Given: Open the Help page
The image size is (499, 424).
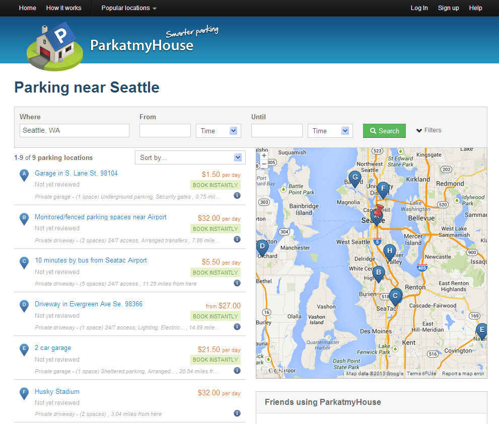Looking at the screenshot, I should click(x=475, y=8).
